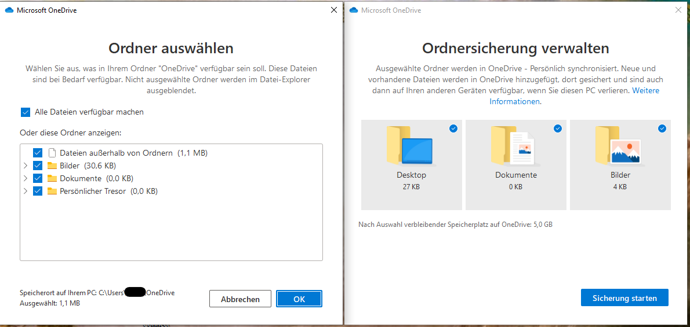Click OneDrive cloud icon in left window title
This screenshot has height=327, width=690.
[9, 10]
